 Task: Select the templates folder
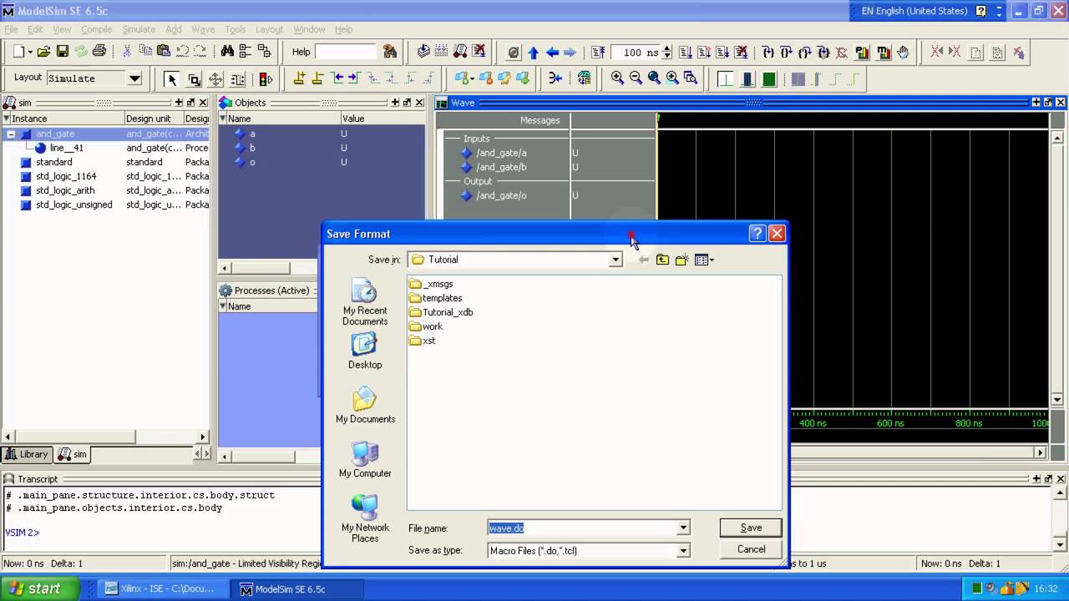[x=435, y=298]
